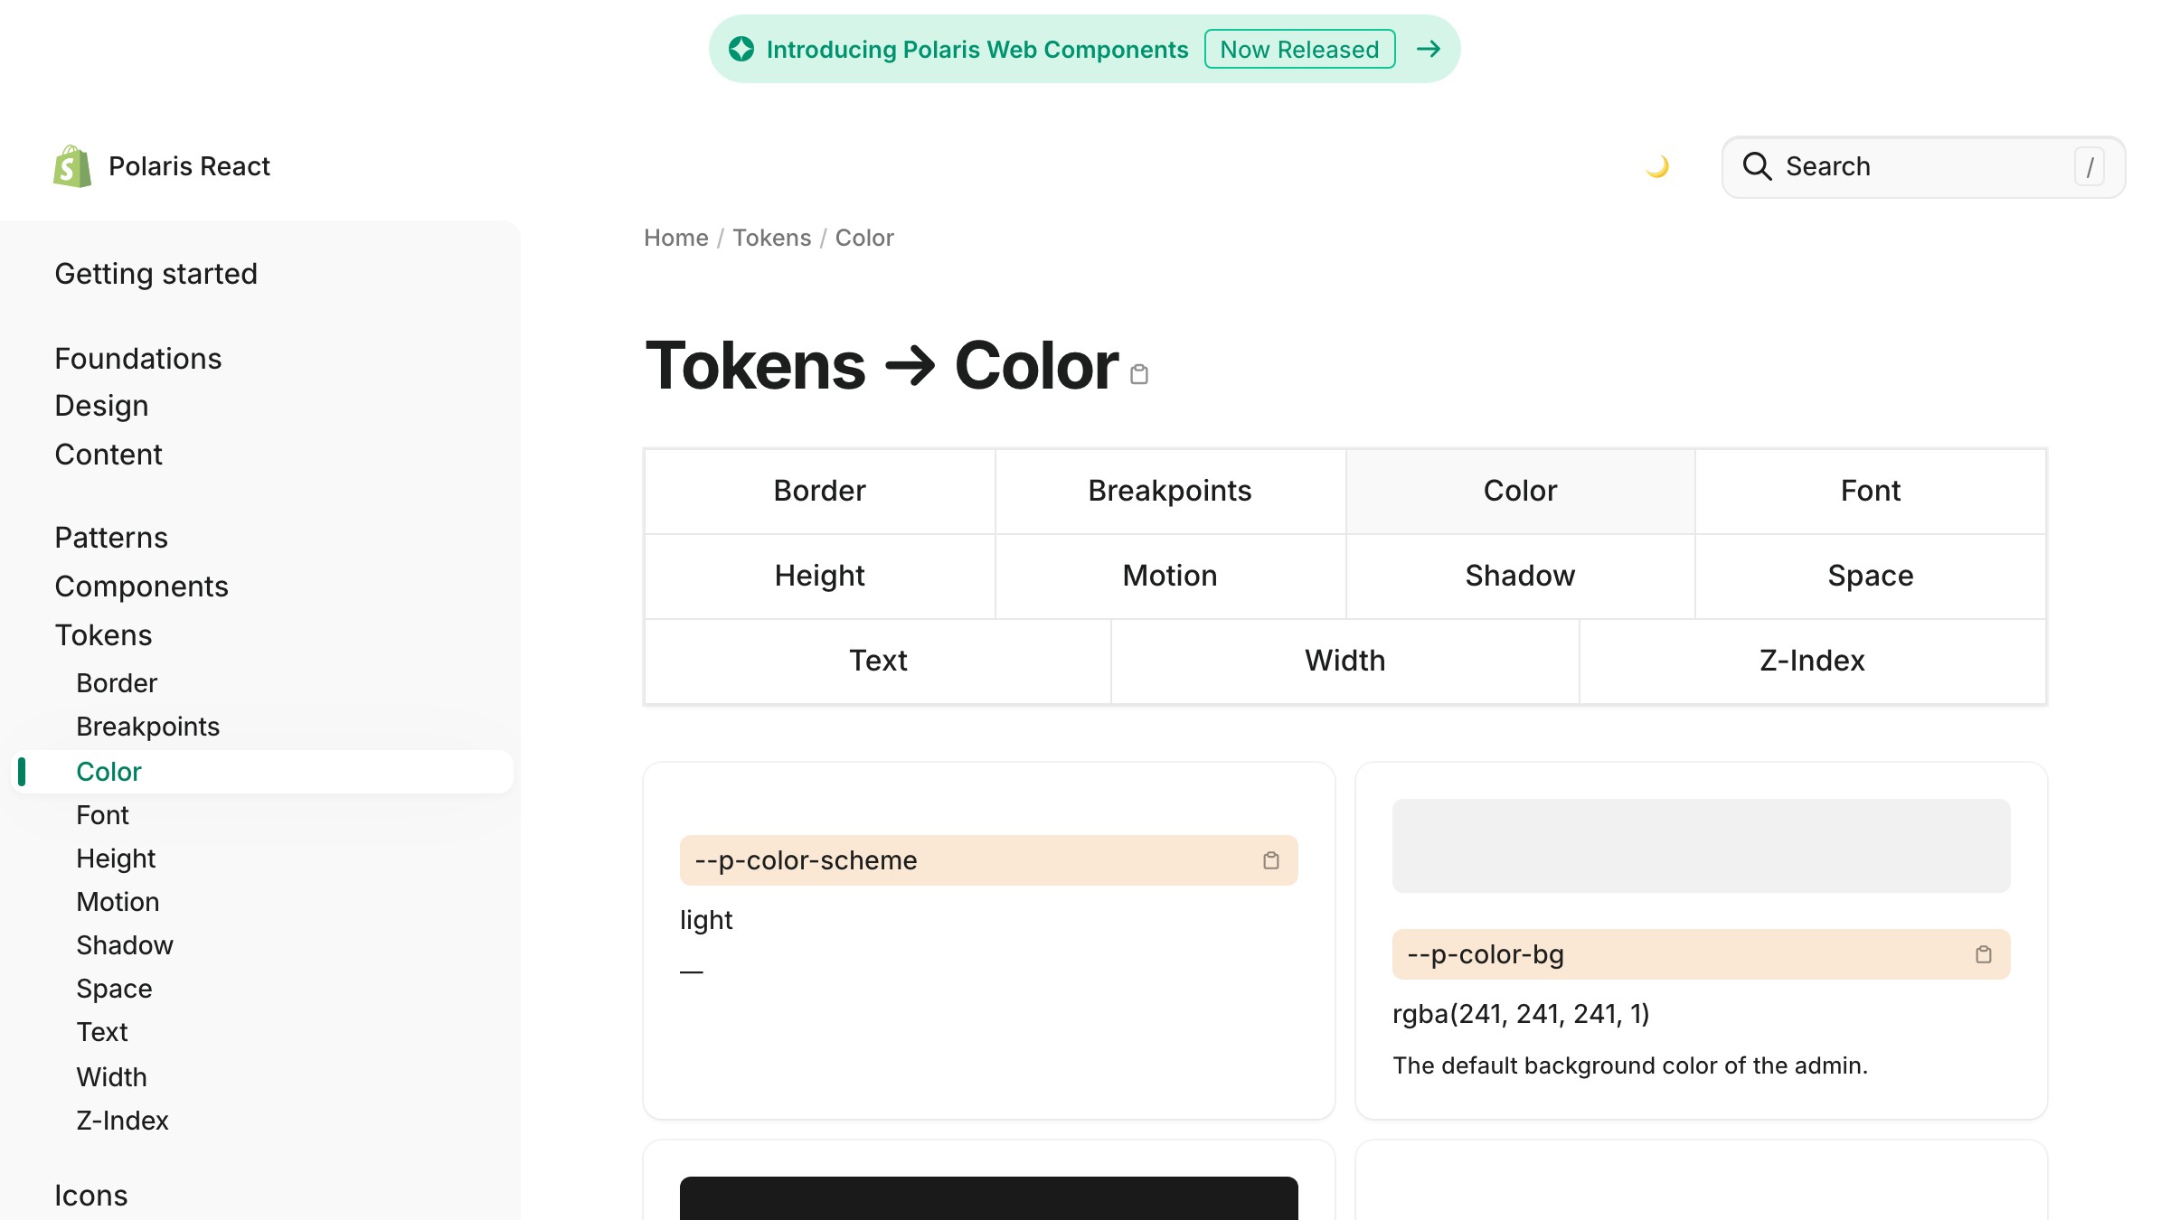Click the Now Released badge
The height and width of the screenshot is (1220, 2170).
click(x=1299, y=49)
